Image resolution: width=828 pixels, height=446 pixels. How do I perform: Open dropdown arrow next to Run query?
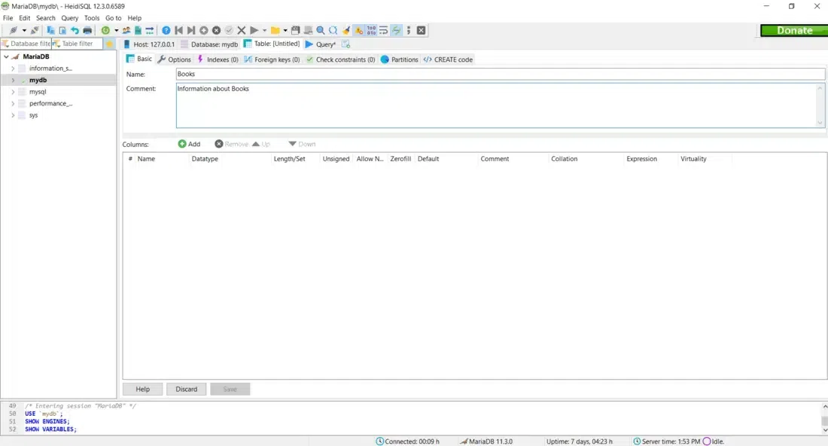[264, 31]
